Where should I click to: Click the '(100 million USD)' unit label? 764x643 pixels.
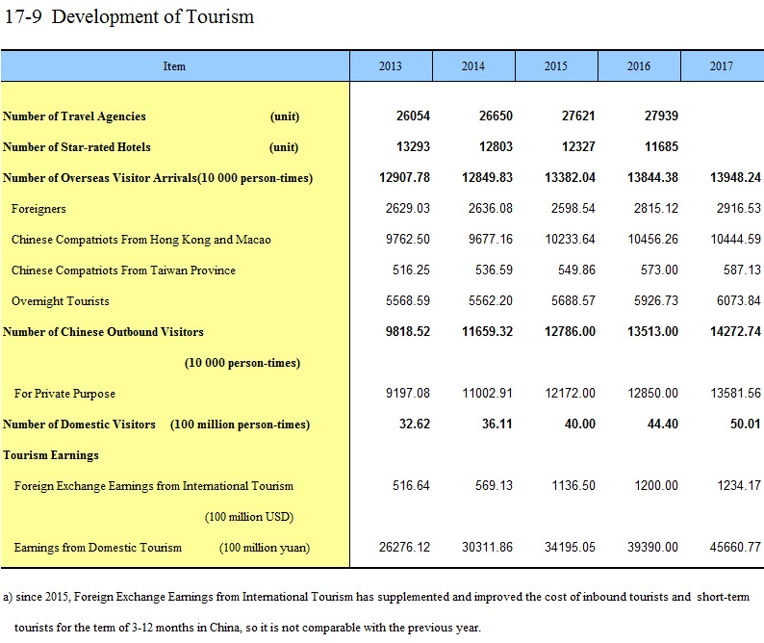pos(249,517)
